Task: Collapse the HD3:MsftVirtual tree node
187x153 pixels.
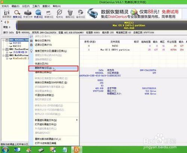Action: click(x=4, y=55)
